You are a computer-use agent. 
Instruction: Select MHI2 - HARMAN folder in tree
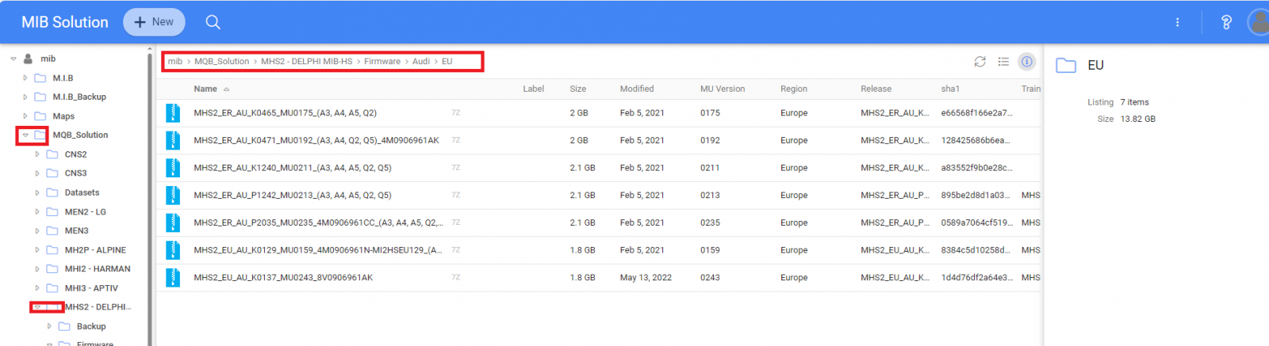pos(98,268)
